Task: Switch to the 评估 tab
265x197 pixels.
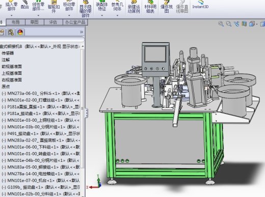Action: coord(54,22)
